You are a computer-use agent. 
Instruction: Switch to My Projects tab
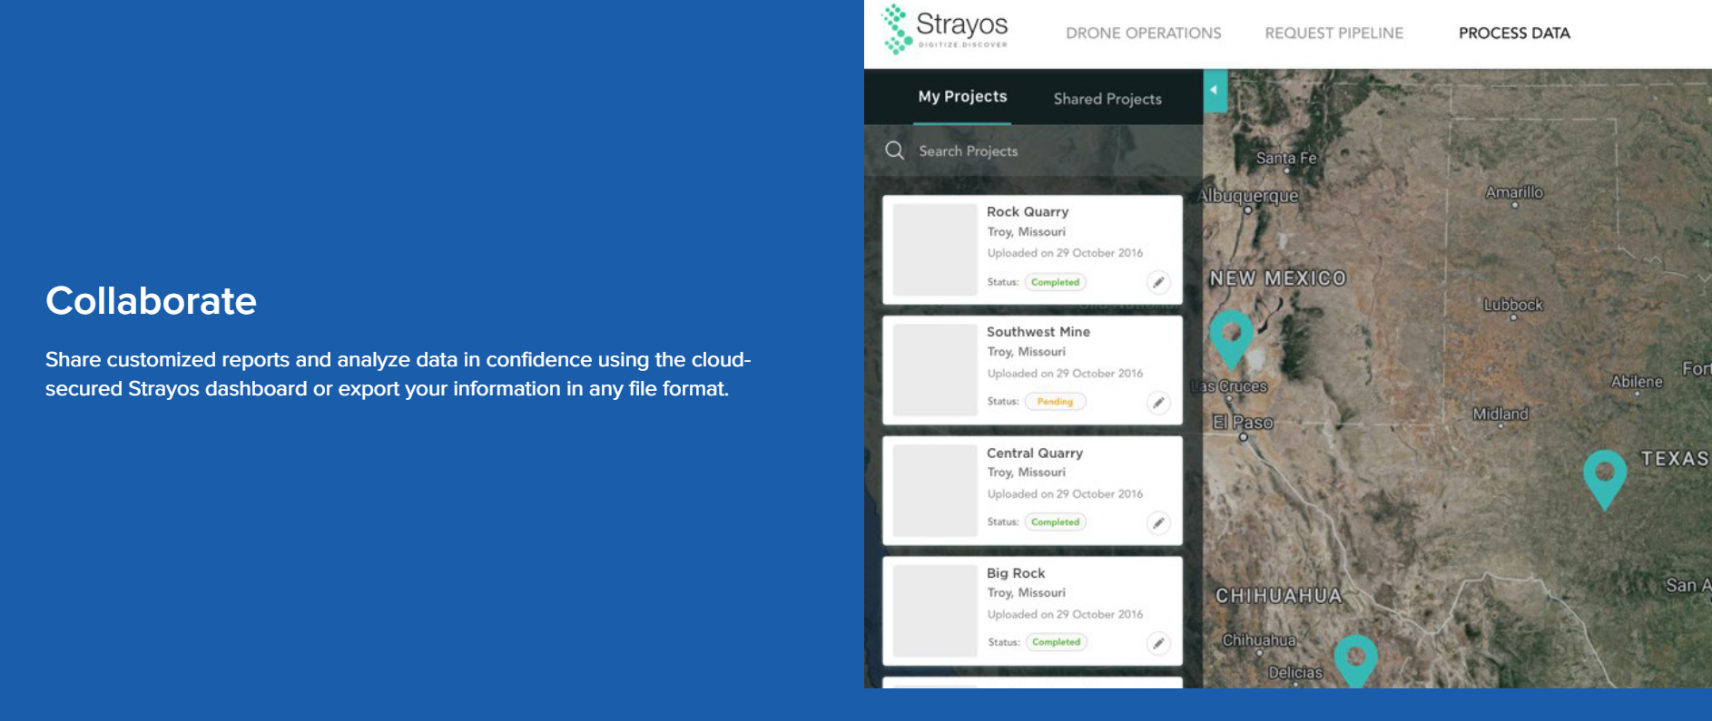[962, 97]
